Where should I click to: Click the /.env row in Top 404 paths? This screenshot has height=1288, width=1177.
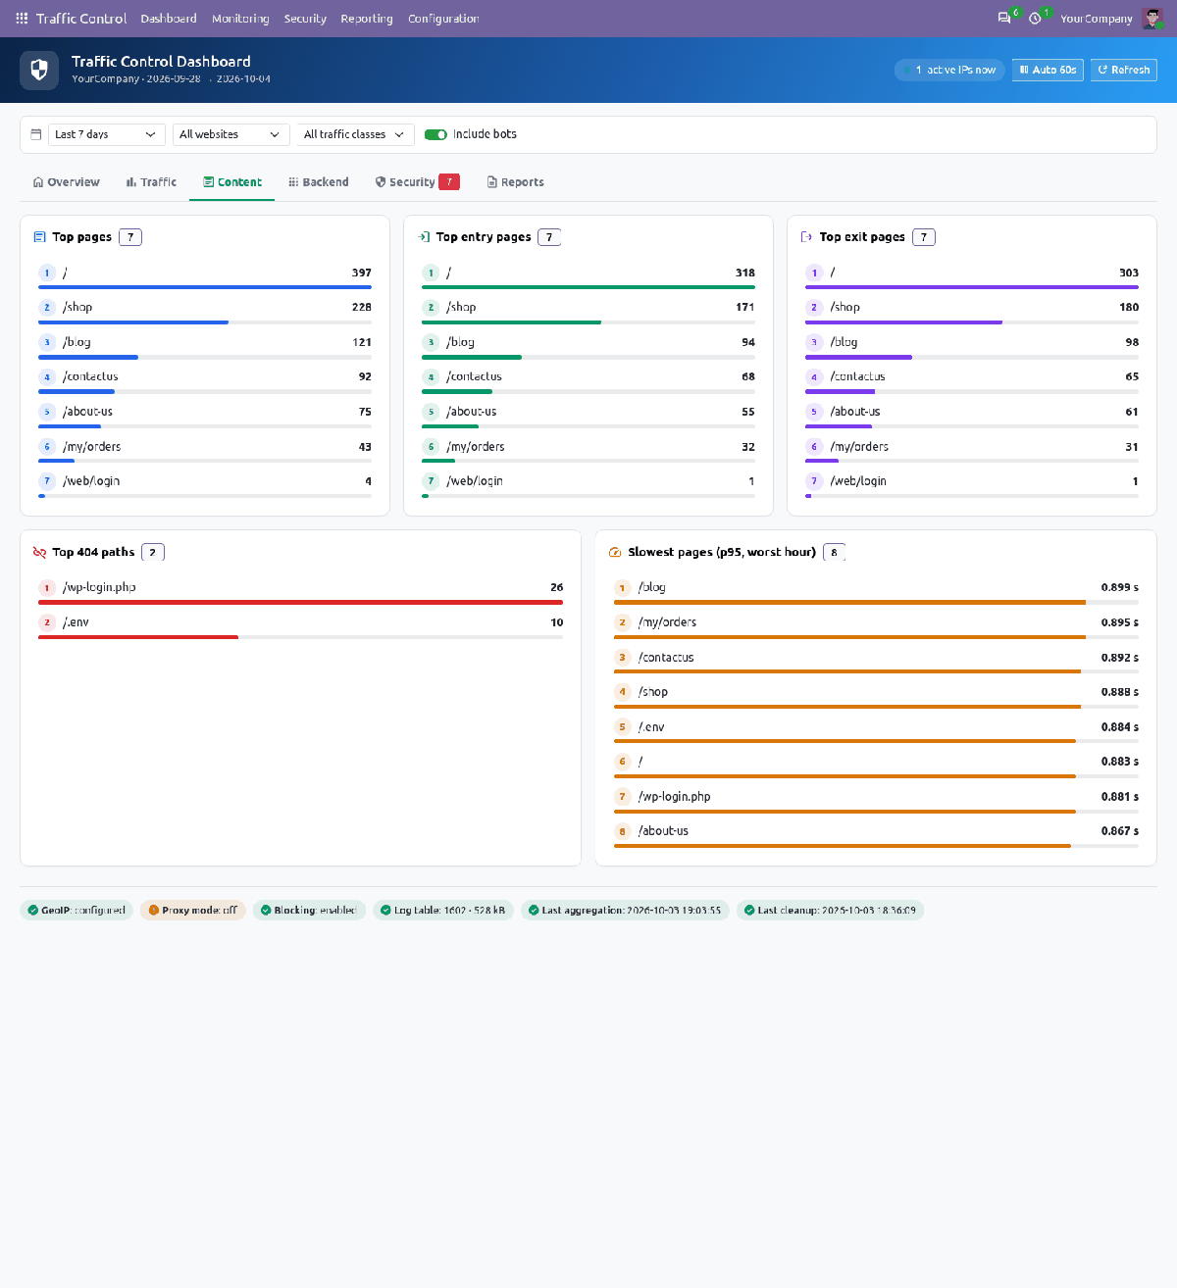tap(300, 626)
